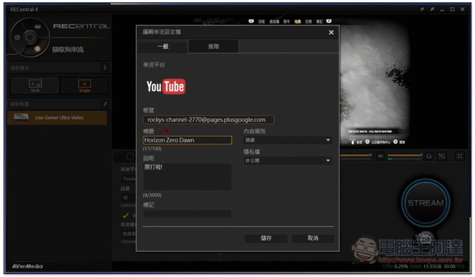Click the account email field
The width and height of the screenshot is (475, 277).
click(208, 120)
